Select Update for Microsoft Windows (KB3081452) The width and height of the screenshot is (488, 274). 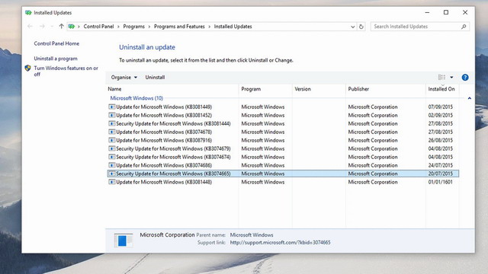[x=164, y=115]
